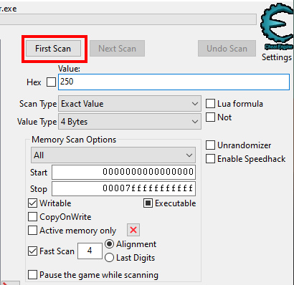Click the First Scan button

[x=53, y=49]
